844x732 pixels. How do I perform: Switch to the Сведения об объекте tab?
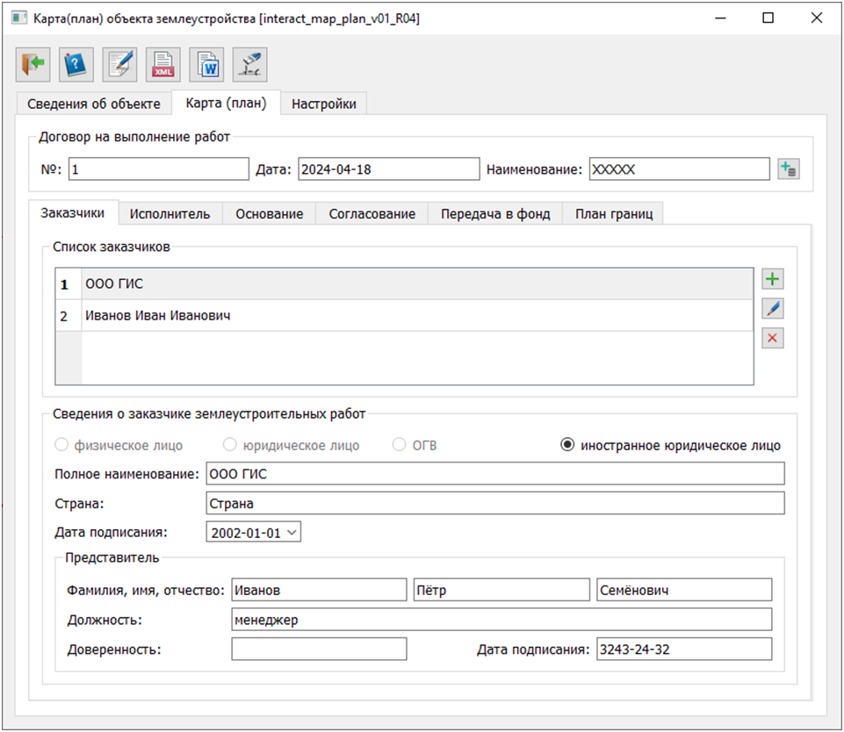(x=94, y=104)
